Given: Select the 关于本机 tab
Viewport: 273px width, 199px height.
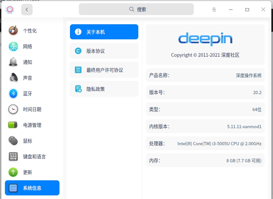Looking at the screenshot, I should (x=104, y=32).
